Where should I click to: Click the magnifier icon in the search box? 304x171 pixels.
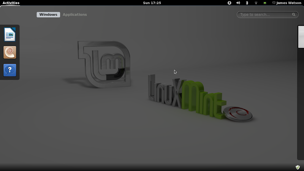coord(294,14)
